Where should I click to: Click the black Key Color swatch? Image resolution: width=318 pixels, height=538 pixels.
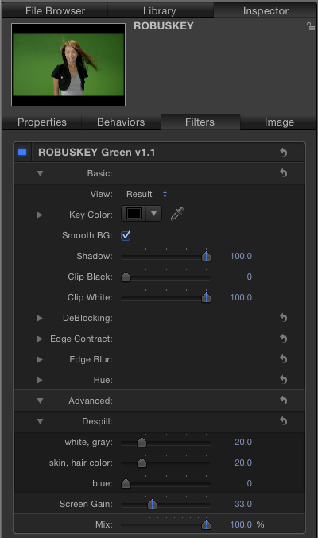[134, 214]
